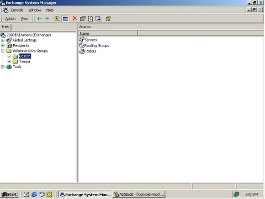
Task: Click the yellow Quick Launch icon
Action: pyautogui.click(x=50, y=195)
